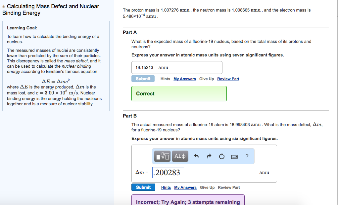338x205 pixels.
Task: Open Hints for Part B
Action: pos(166,188)
